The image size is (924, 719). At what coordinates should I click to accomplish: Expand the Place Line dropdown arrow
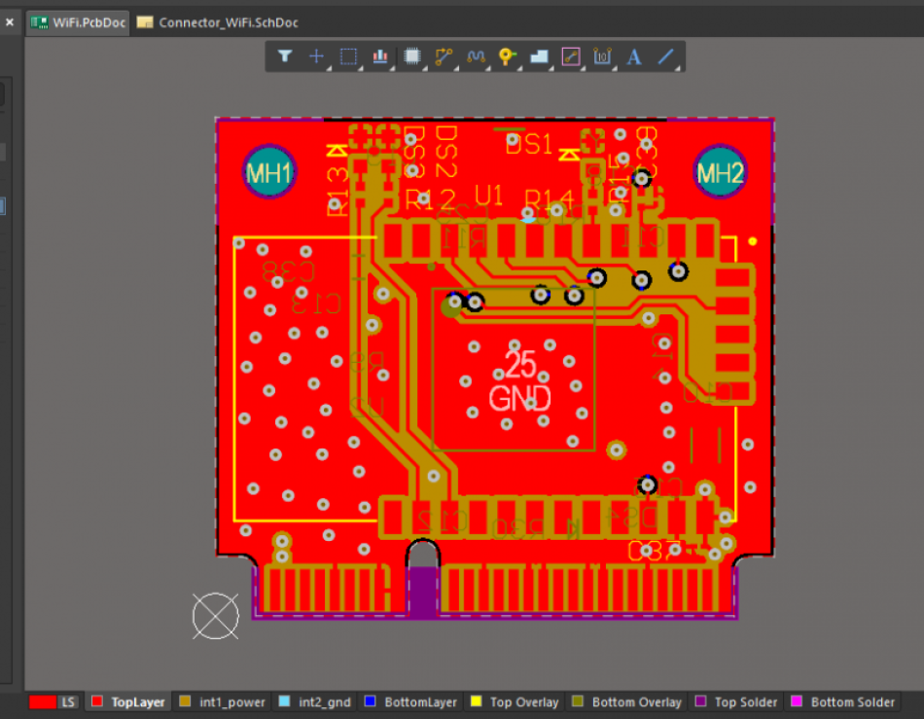tap(678, 68)
